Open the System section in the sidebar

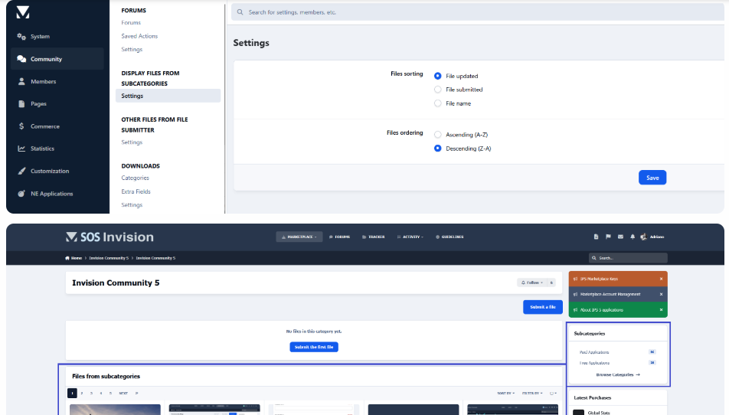coord(40,37)
